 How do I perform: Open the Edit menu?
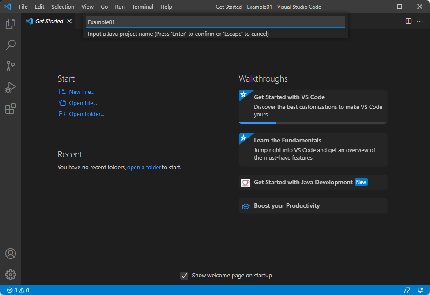tap(39, 7)
